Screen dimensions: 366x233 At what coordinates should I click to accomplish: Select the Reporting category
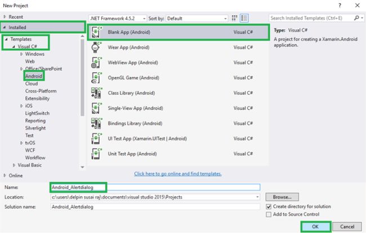click(x=35, y=121)
